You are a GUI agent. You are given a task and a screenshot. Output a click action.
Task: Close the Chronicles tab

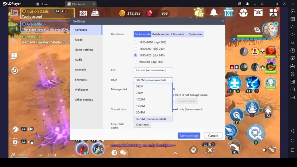pos(94,4)
